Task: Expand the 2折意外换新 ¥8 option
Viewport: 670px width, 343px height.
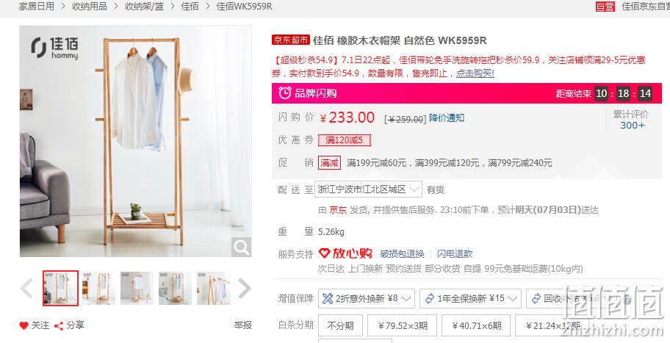Action: [366, 299]
